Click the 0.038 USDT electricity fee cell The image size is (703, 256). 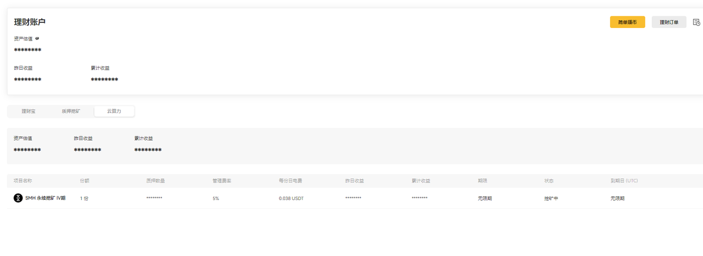[x=291, y=198]
